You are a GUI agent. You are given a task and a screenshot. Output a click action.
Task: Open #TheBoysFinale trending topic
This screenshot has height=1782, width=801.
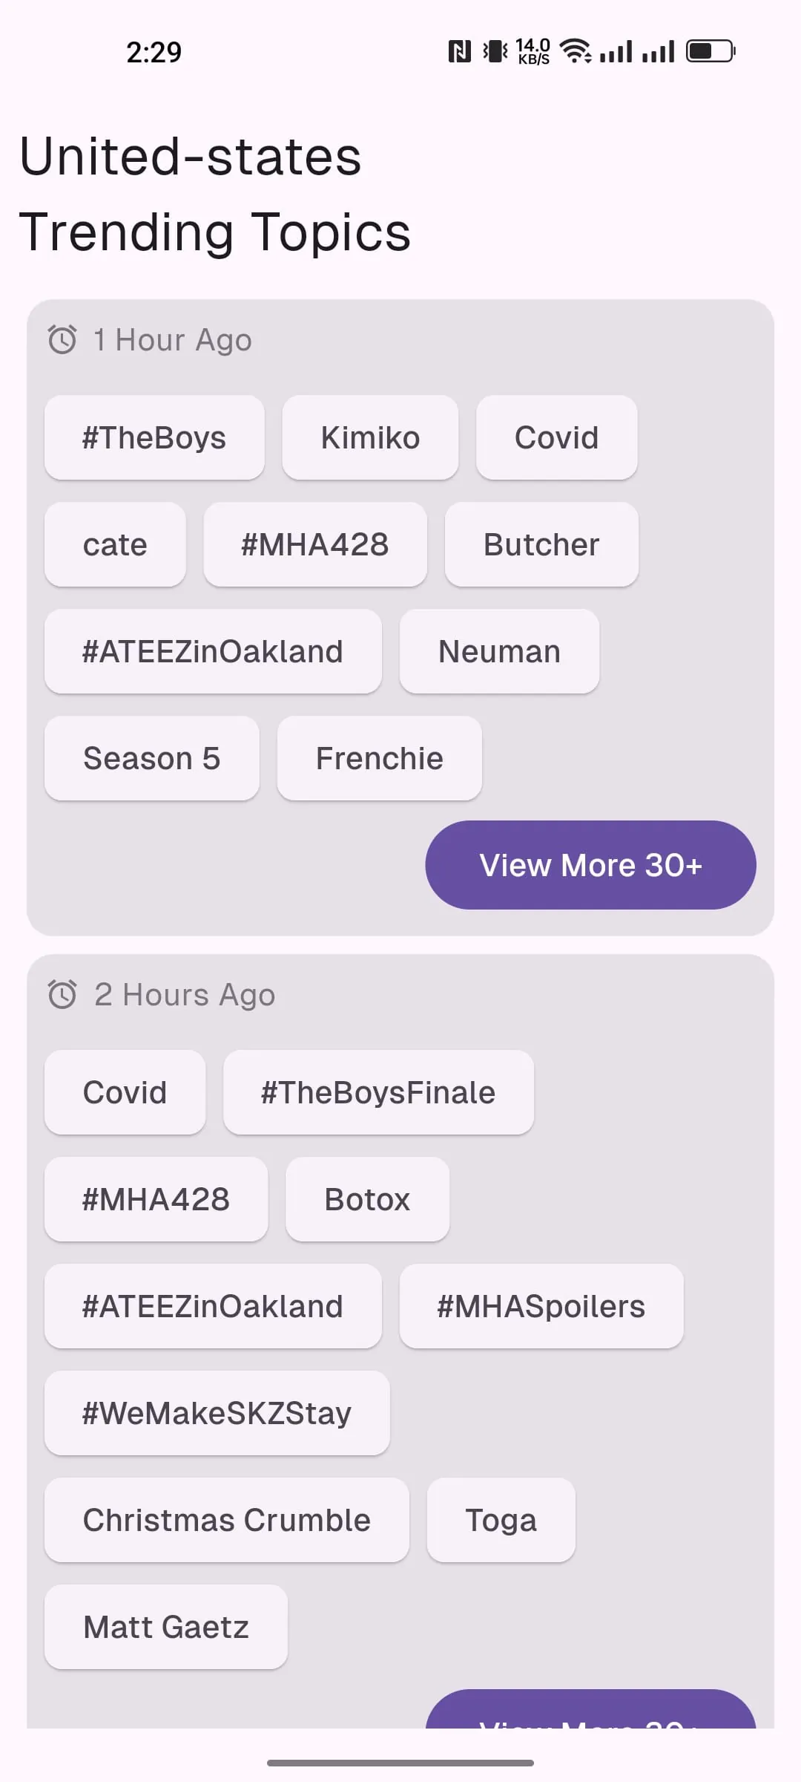click(x=378, y=1092)
